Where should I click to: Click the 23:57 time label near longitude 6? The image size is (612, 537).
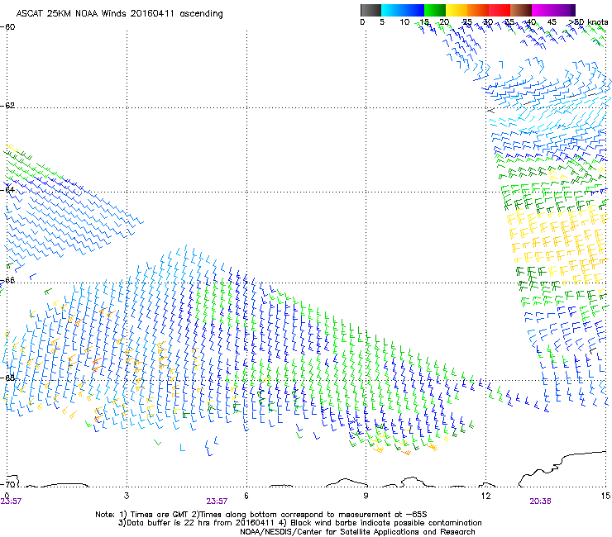[217, 501]
